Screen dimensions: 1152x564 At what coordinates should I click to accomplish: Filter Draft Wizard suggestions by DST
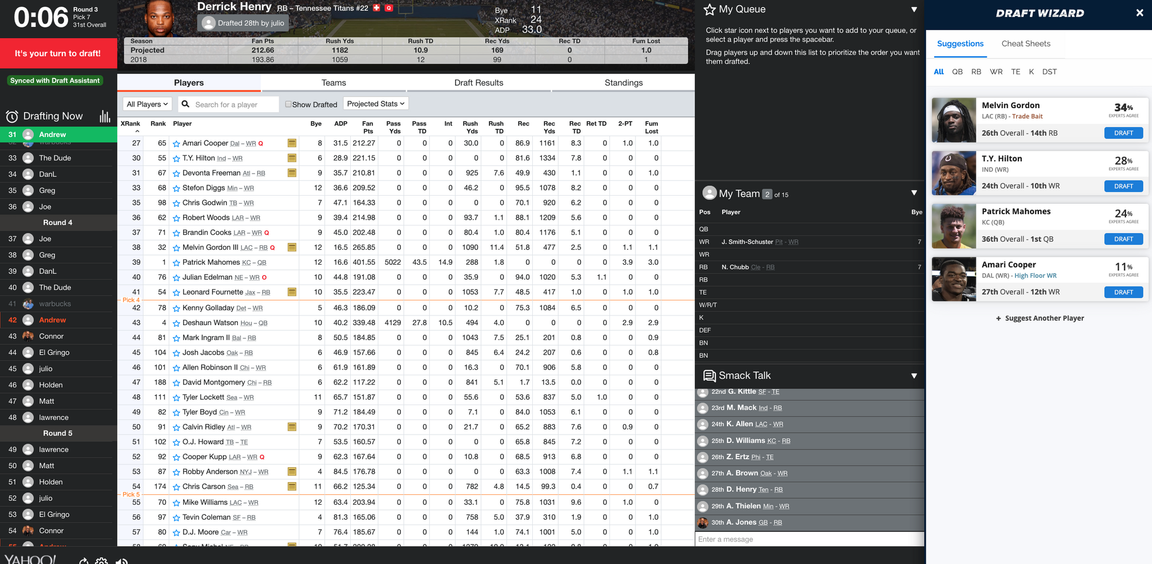pyautogui.click(x=1049, y=72)
